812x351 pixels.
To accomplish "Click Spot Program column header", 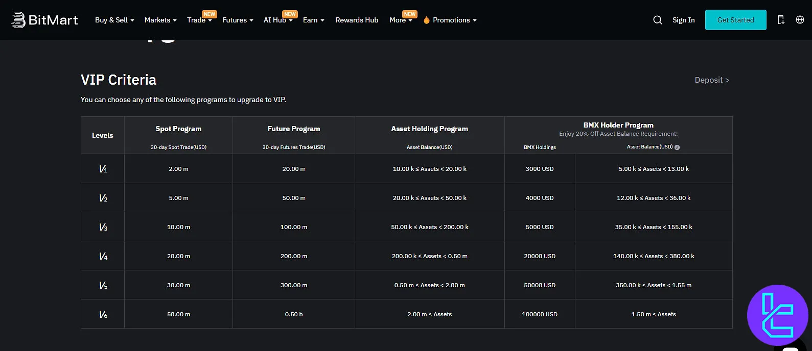I will pos(178,129).
